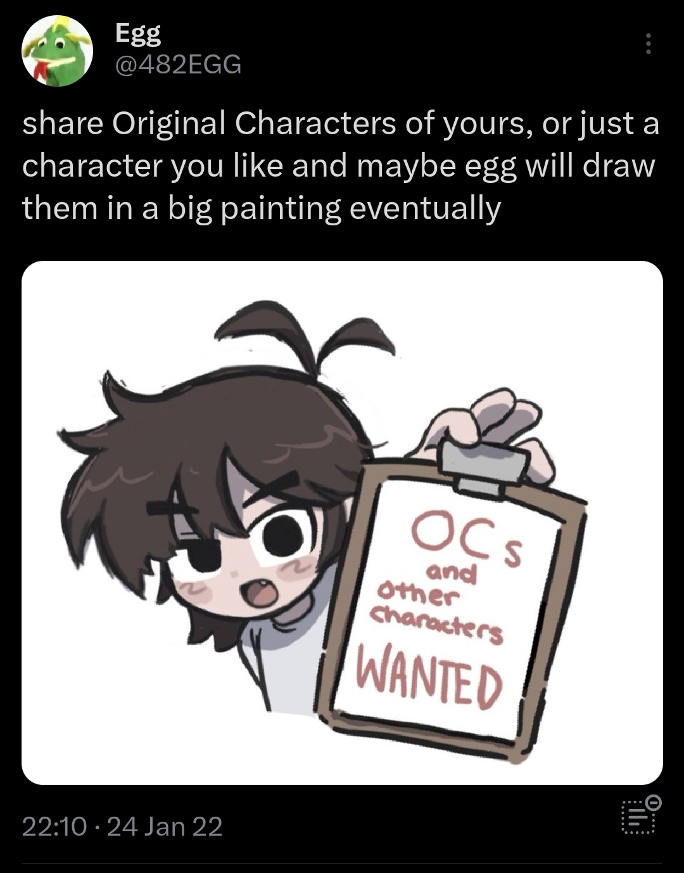This screenshot has height=873, width=684.
Task: Open the @482EGG handle
Action: [178, 65]
